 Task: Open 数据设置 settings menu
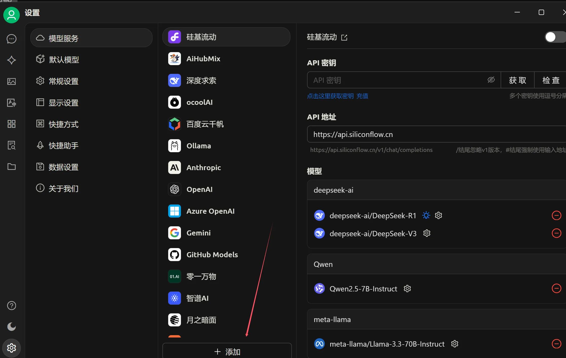(91, 167)
